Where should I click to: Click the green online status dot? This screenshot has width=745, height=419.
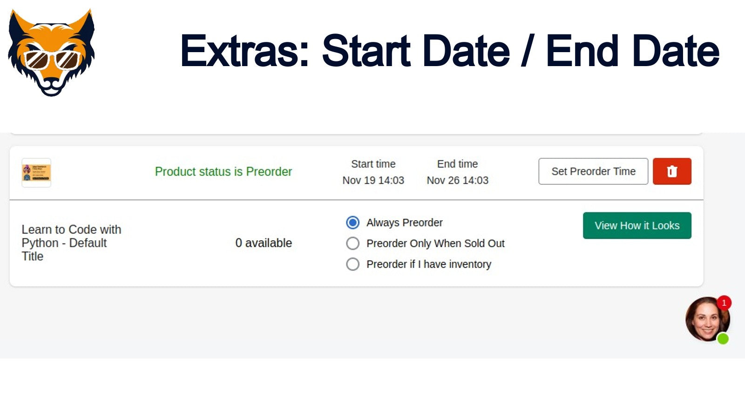point(722,338)
